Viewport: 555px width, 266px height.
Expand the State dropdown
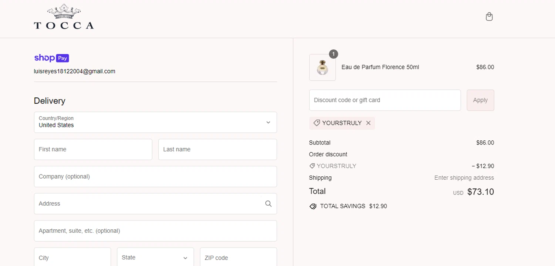click(x=155, y=257)
